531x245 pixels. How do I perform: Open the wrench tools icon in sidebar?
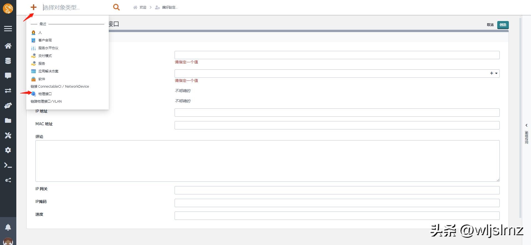[x=8, y=135]
